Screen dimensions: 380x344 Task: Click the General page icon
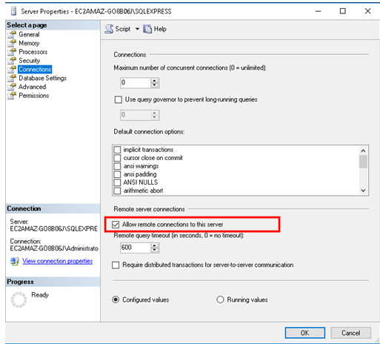(x=12, y=35)
